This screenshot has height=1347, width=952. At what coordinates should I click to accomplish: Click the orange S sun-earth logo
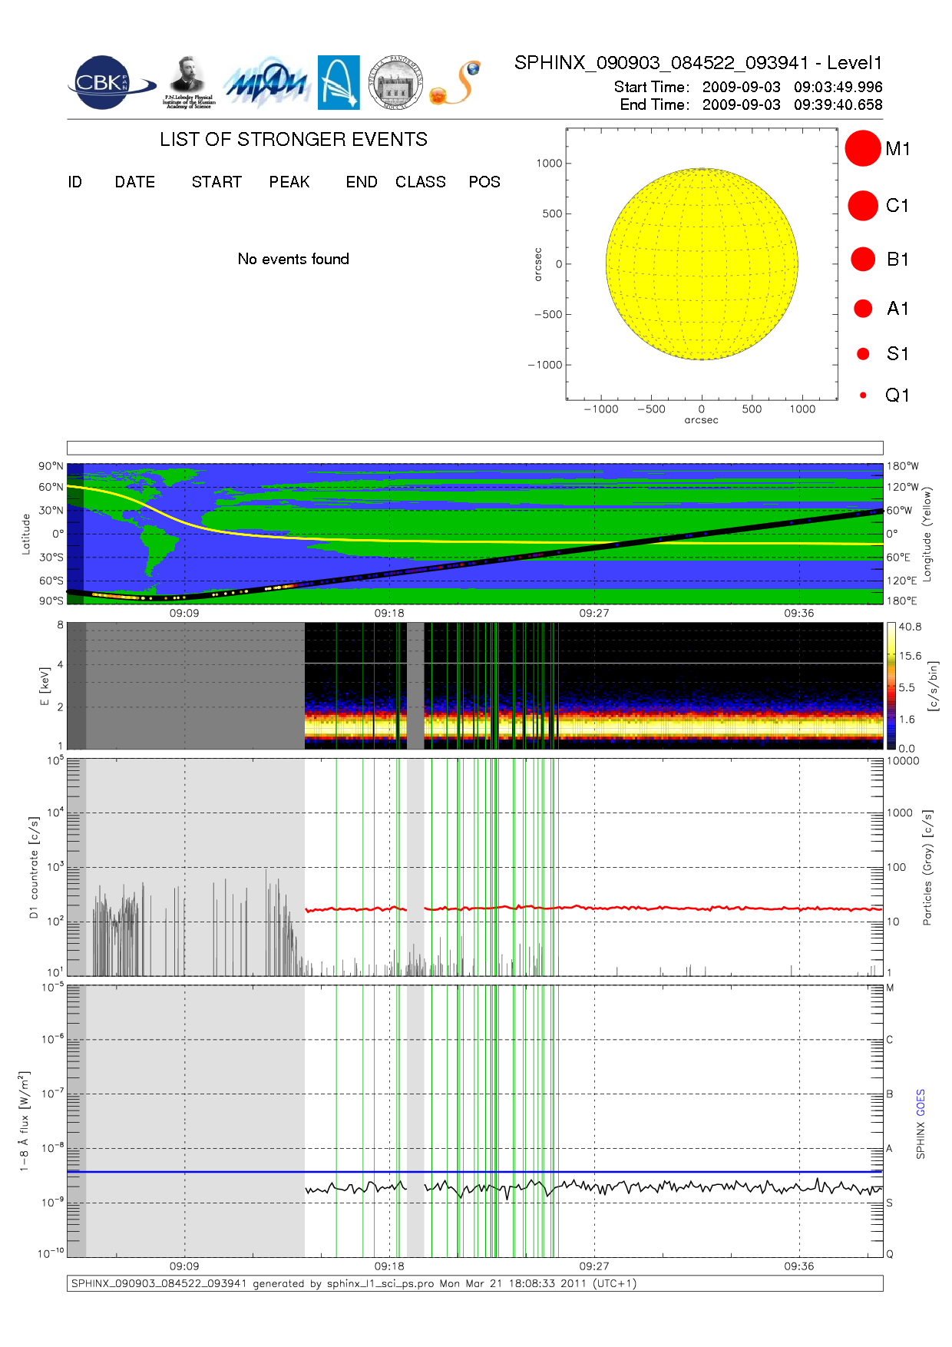tap(456, 83)
